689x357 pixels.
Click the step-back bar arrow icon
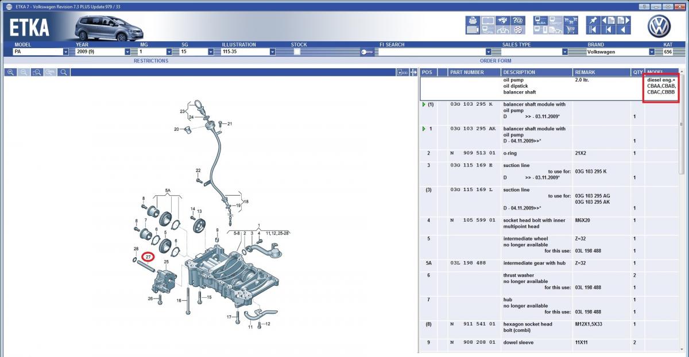coord(608,30)
